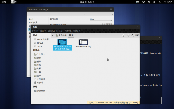
Task: Click 主文件夹 breadcrumb button
Action: [x=61, y=36]
